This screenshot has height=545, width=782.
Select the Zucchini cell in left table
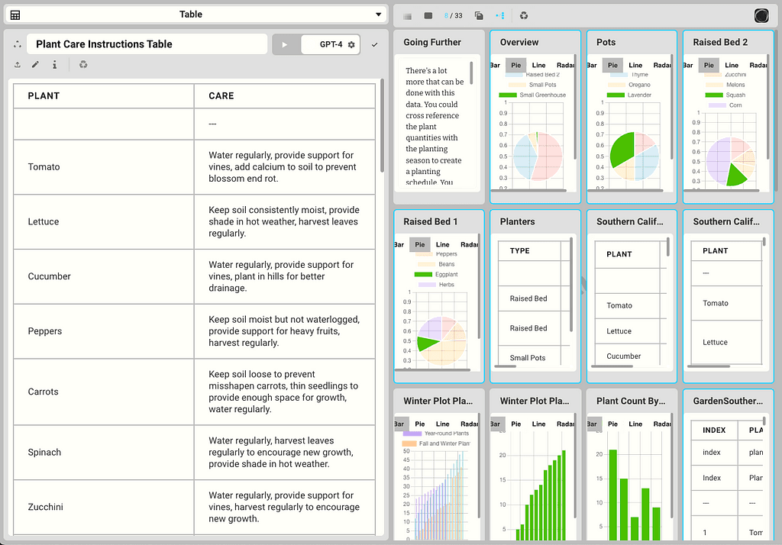click(104, 508)
